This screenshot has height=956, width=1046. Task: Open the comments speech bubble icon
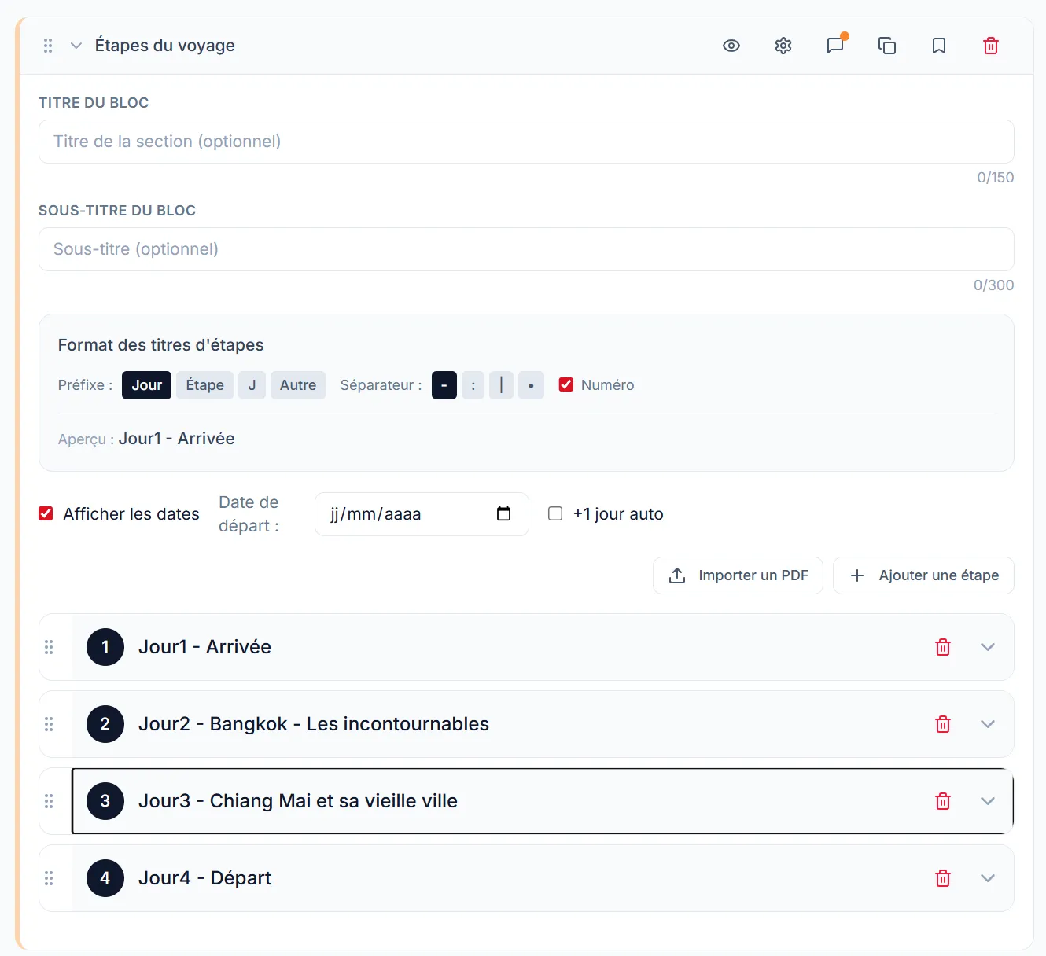click(x=834, y=46)
